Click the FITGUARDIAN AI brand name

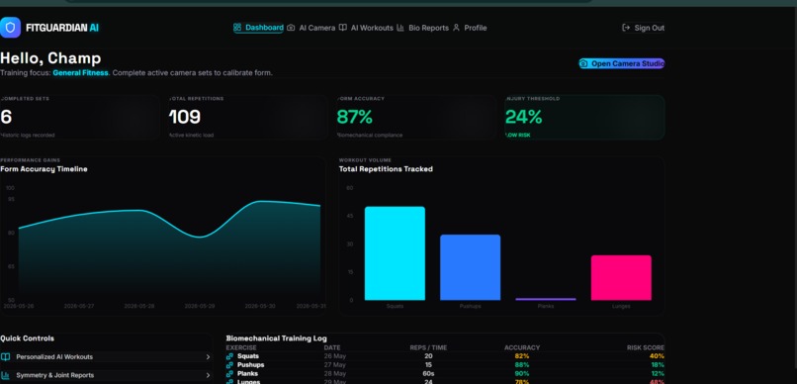62,28
